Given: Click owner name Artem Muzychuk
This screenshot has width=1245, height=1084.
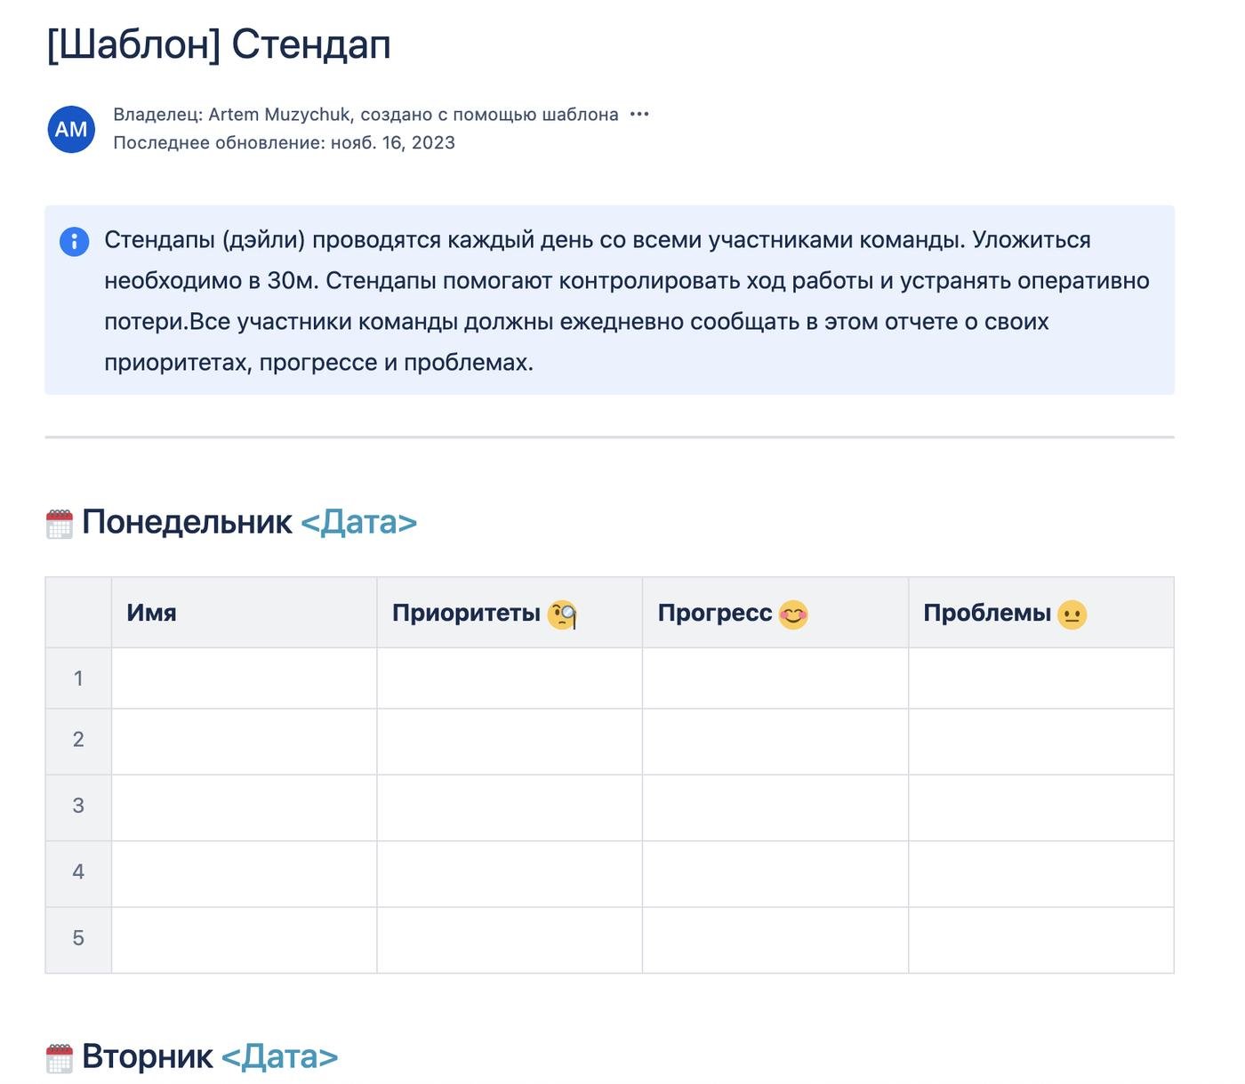Looking at the screenshot, I should point(280,115).
